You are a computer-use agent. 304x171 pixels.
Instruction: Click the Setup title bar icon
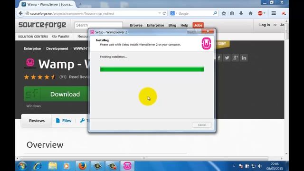coord(92,32)
